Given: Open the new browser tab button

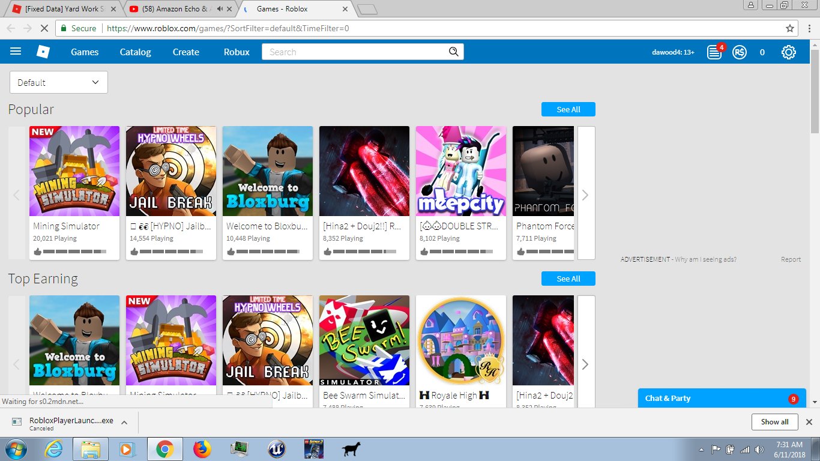Looking at the screenshot, I should point(367,9).
